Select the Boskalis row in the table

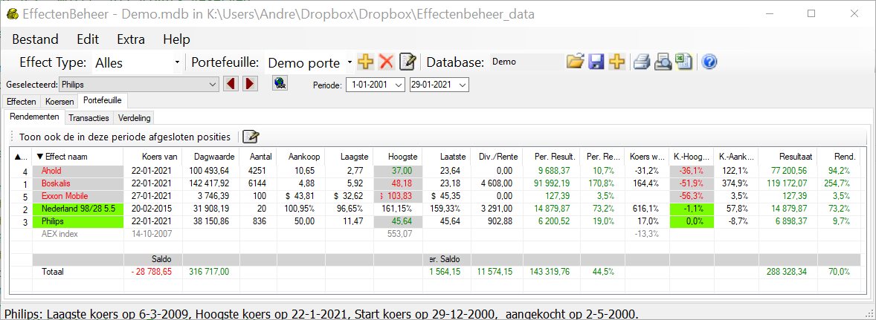[x=74, y=183]
